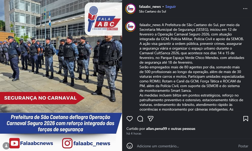Image resolution: width=252 pixels, height=151 pixels.
Task: Show the outras pessoas likes list
Action: 183,129
